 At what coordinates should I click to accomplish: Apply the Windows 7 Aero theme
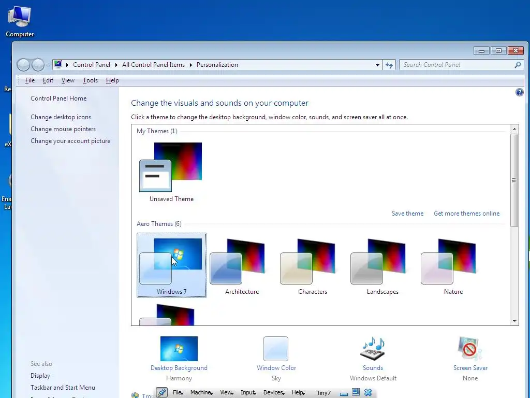click(172, 265)
